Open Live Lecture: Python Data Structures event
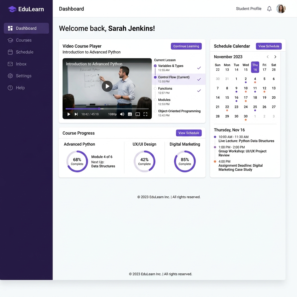297x297 pixels. (246, 139)
